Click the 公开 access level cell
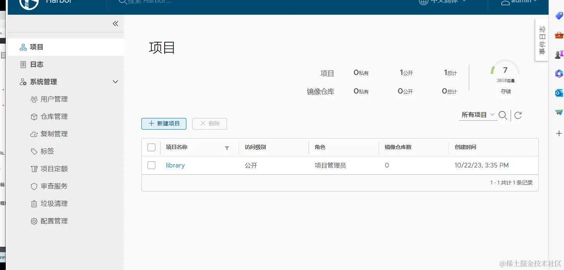The image size is (564, 270). point(251,165)
